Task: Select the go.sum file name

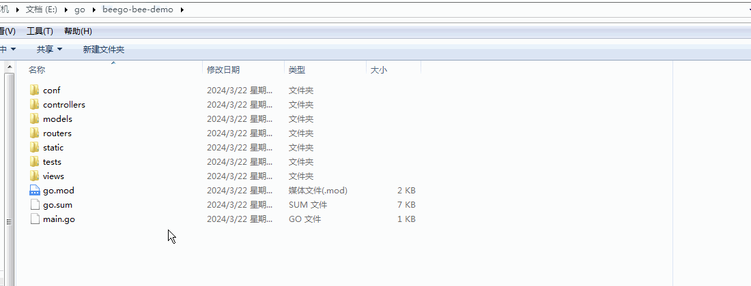Action: (57, 205)
